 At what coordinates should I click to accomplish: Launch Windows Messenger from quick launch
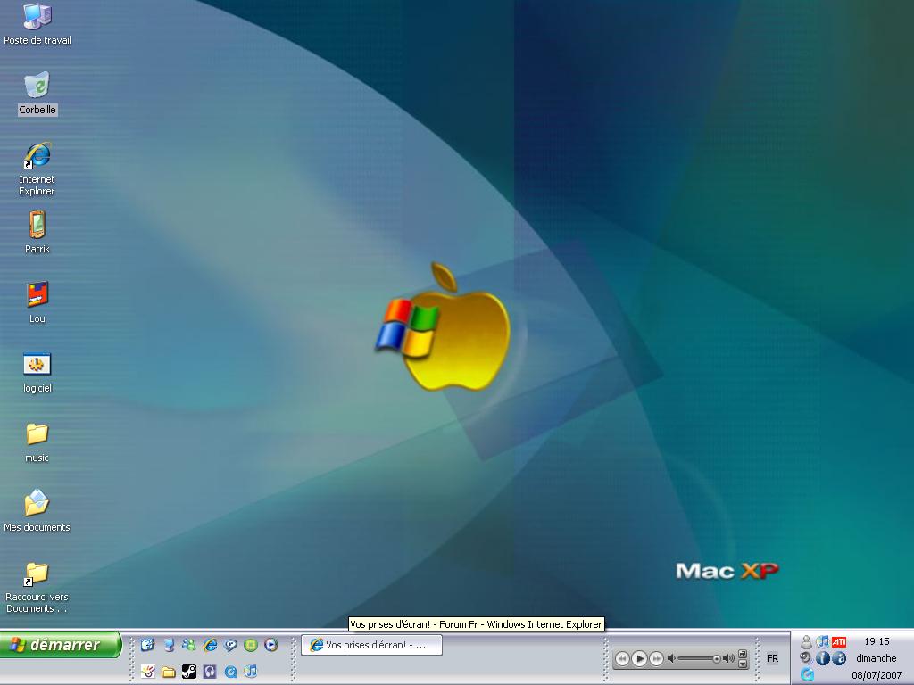pos(189,645)
